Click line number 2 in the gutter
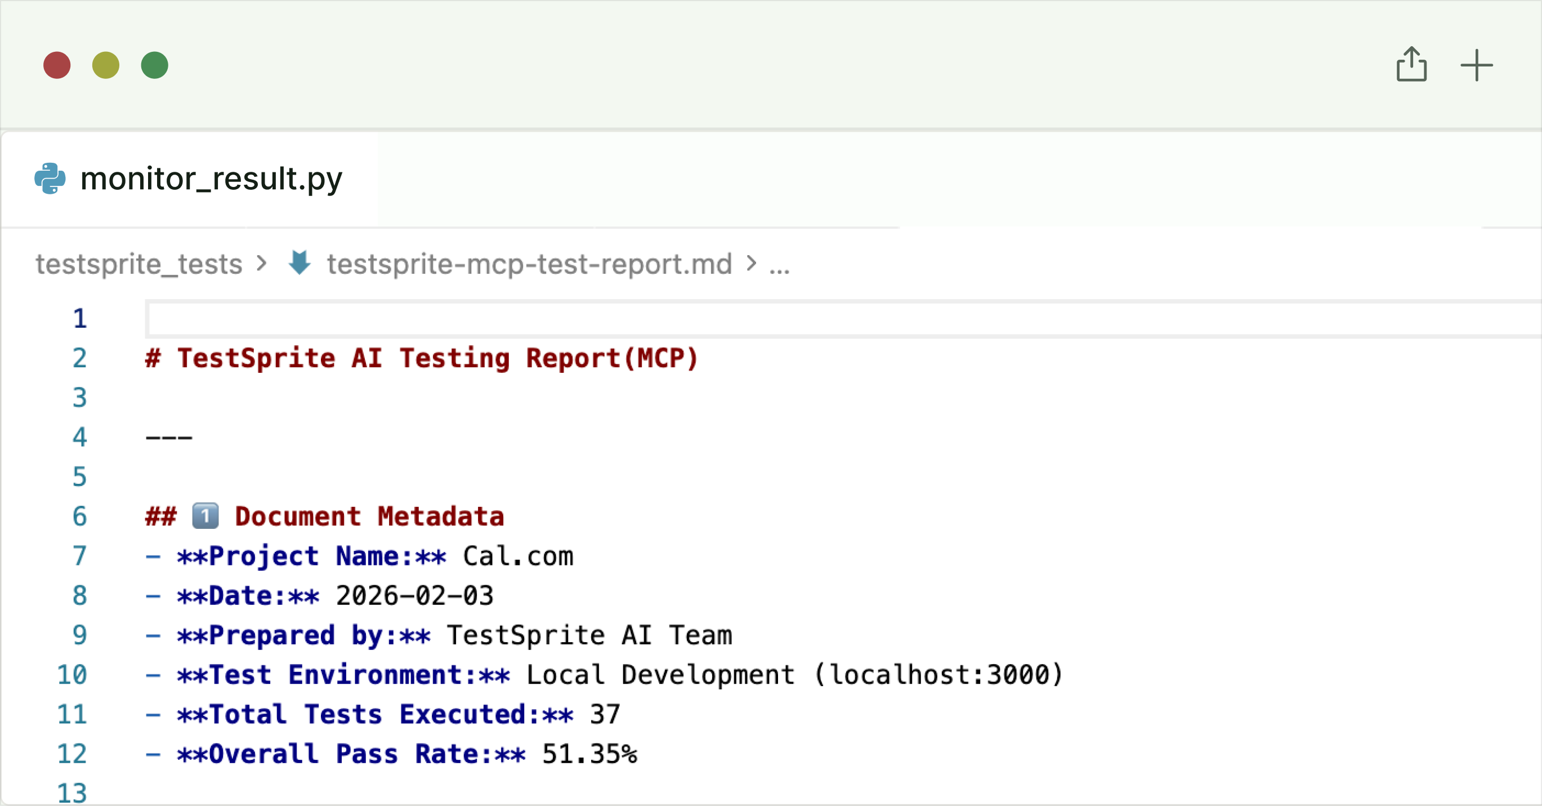The width and height of the screenshot is (1542, 806). (x=79, y=358)
